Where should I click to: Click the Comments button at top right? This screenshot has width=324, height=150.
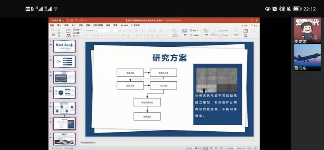254,26
